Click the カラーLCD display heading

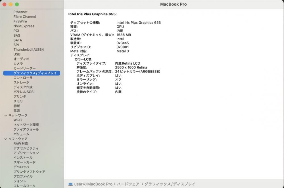[x=83, y=59]
